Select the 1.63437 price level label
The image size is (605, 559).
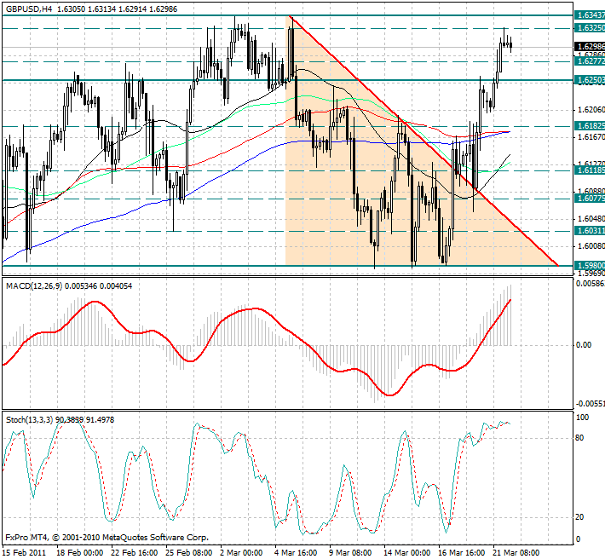click(590, 15)
